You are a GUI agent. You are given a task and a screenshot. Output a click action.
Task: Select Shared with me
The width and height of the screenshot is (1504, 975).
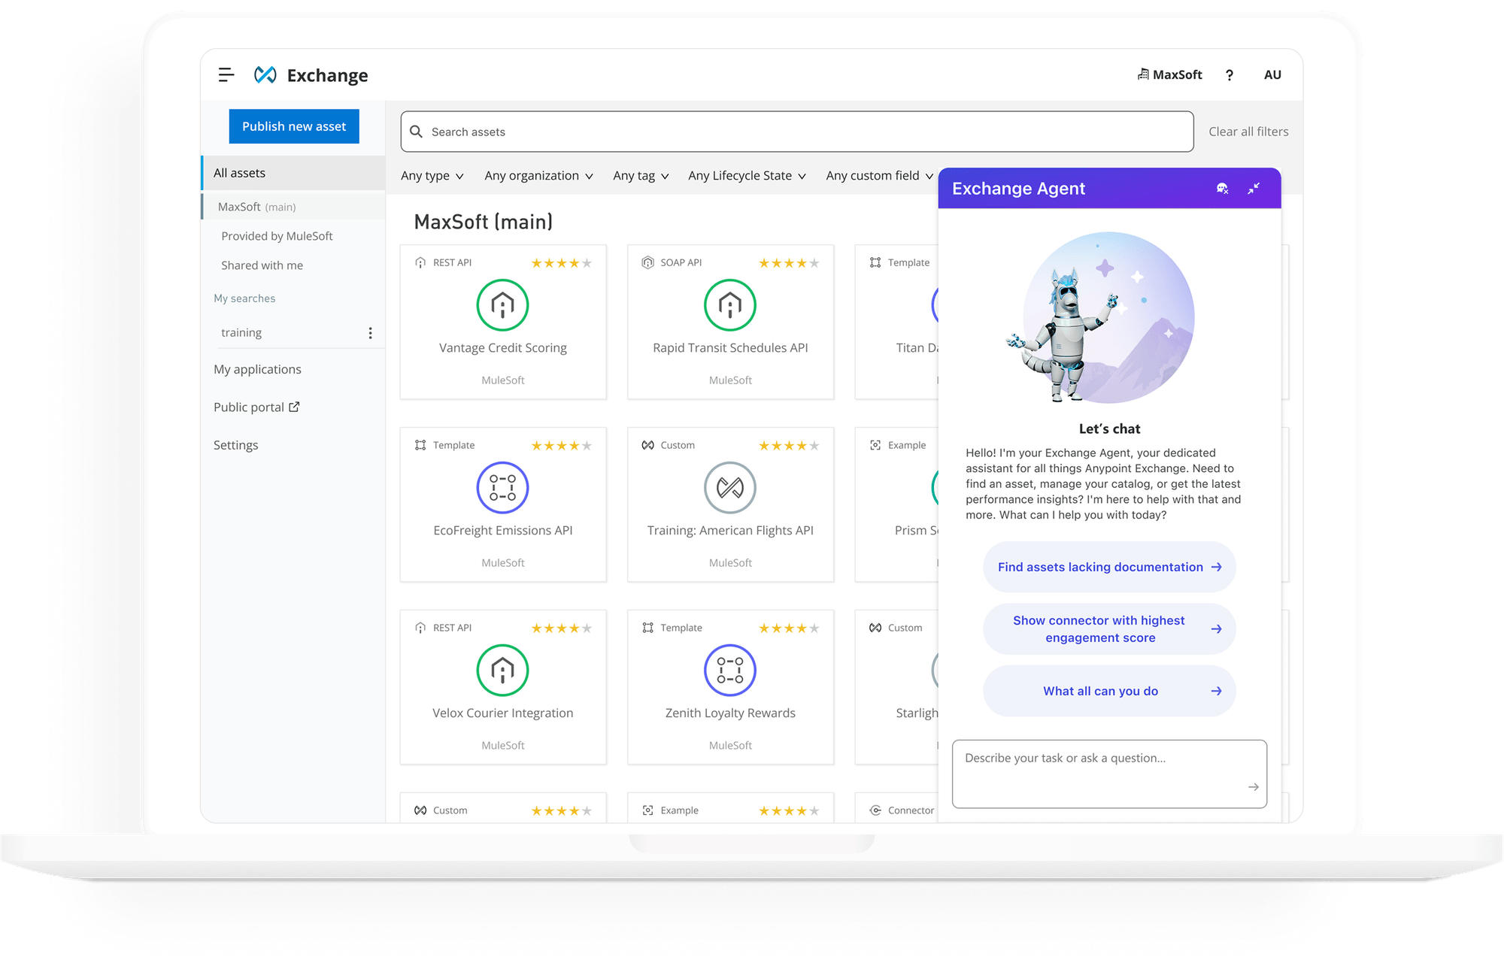[x=262, y=265]
